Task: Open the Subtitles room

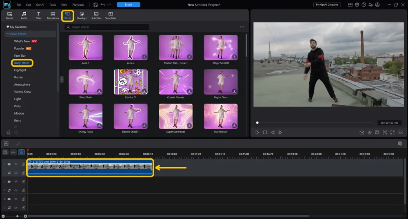Action: (x=96, y=15)
